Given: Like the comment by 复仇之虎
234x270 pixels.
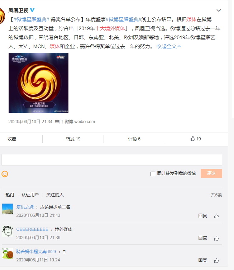Looking at the screenshot, I should point(216,216).
